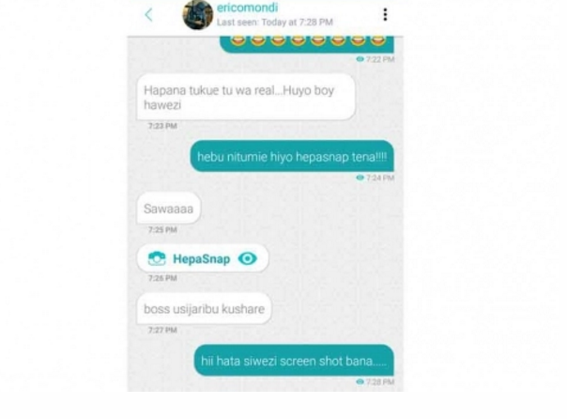Select the emoji message bubble in the top row
Viewport: 567px width, 419px height.
click(307, 44)
